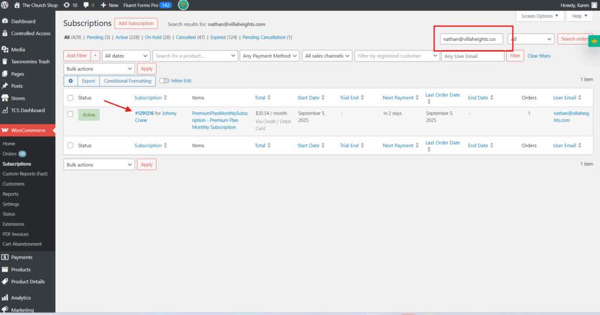The image size is (600, 315).
Task: Click the WordPress logo icon
Action: 6,5
